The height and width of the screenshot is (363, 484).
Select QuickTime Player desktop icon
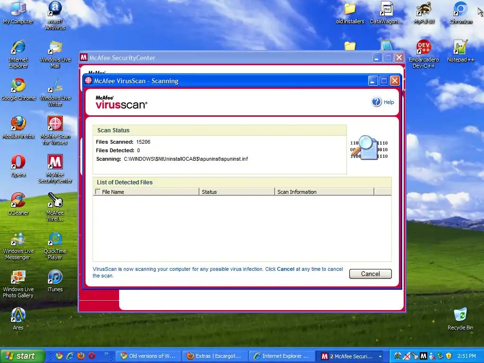(55, 245)
